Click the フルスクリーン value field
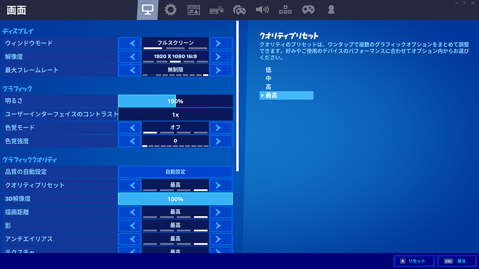This screenshot has height=269, width=479. point(175,43)
